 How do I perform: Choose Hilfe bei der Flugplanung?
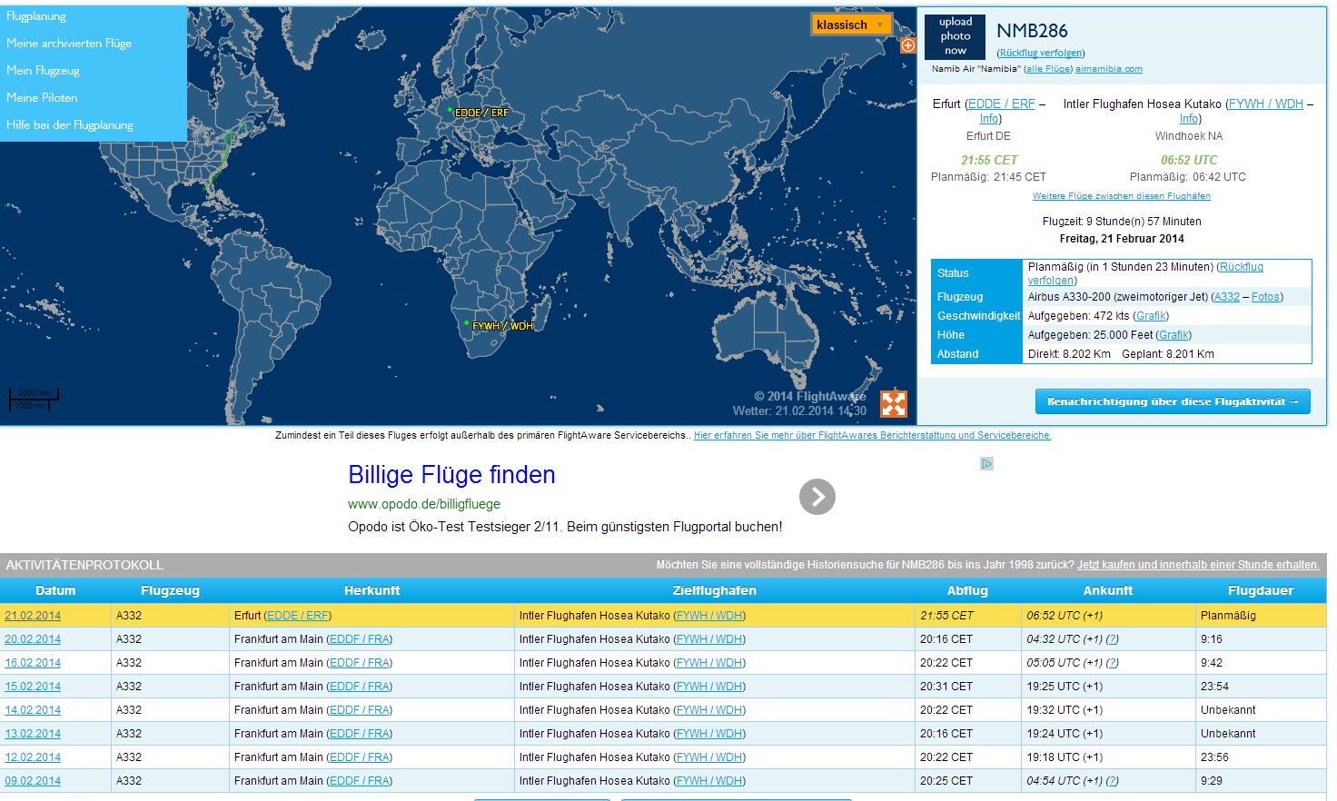(70, 125)
